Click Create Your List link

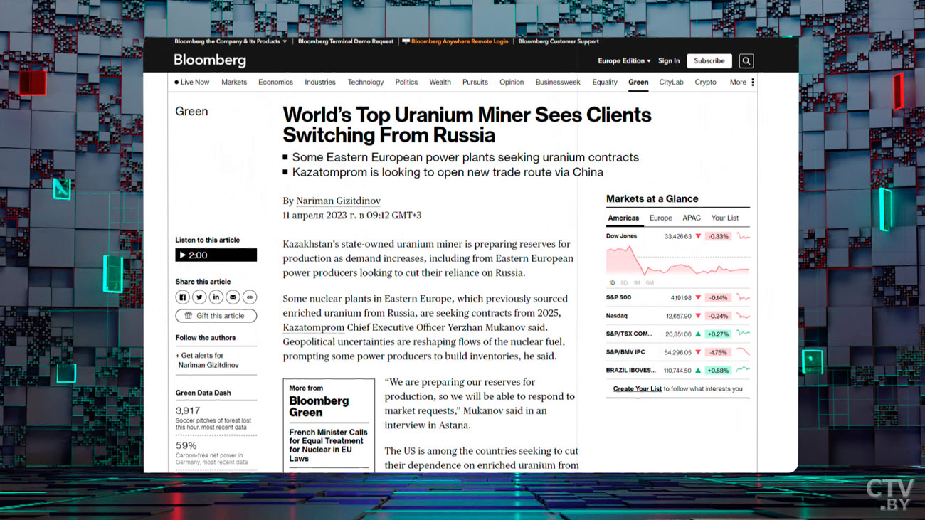638,389
